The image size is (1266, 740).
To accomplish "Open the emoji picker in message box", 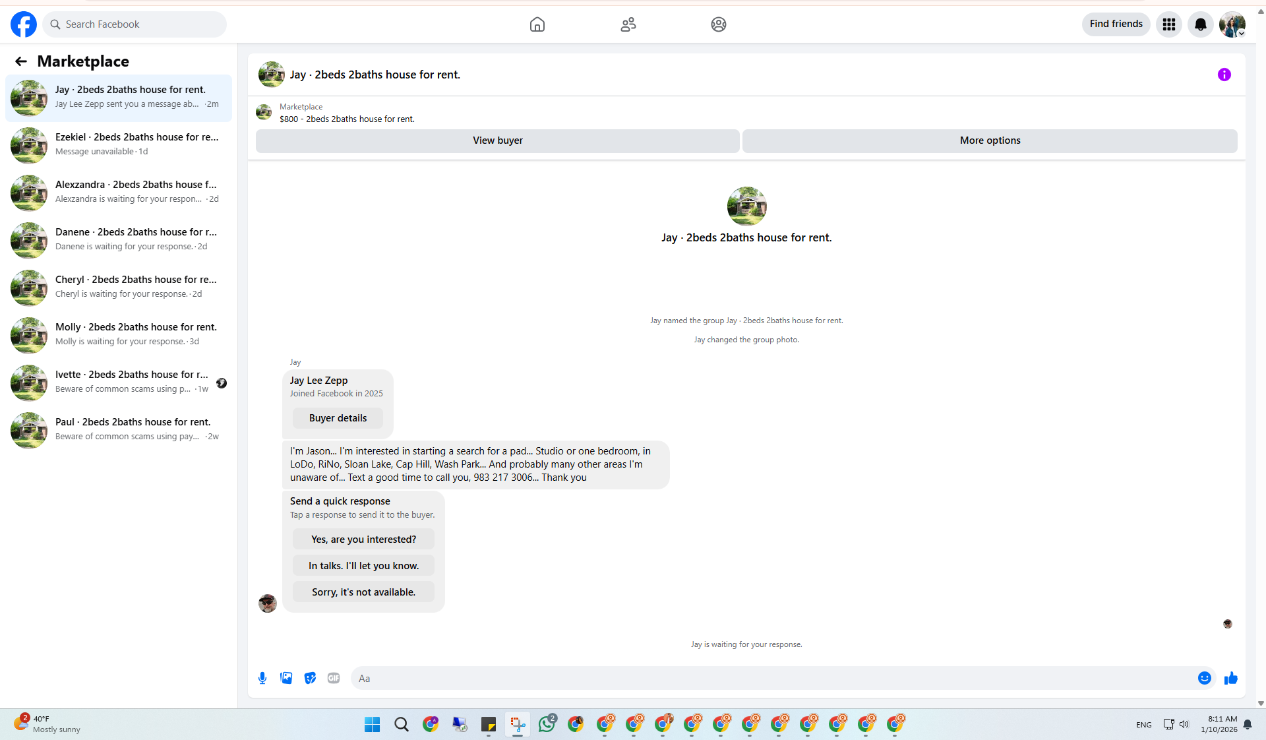I will point(1205,678).
